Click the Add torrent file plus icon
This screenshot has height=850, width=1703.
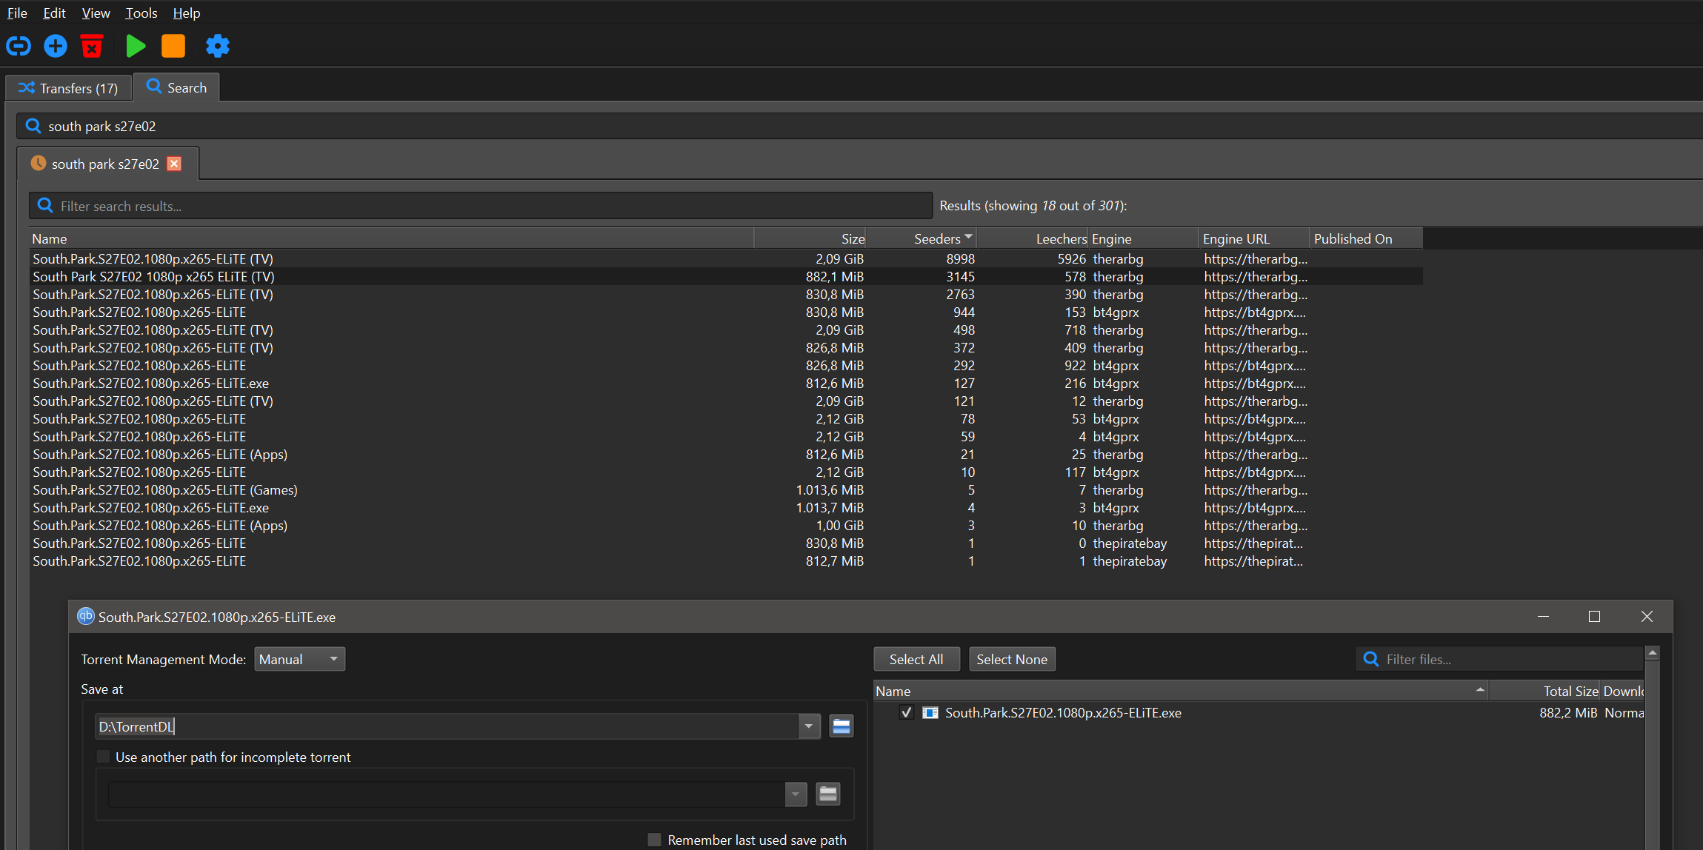[56, 46]
